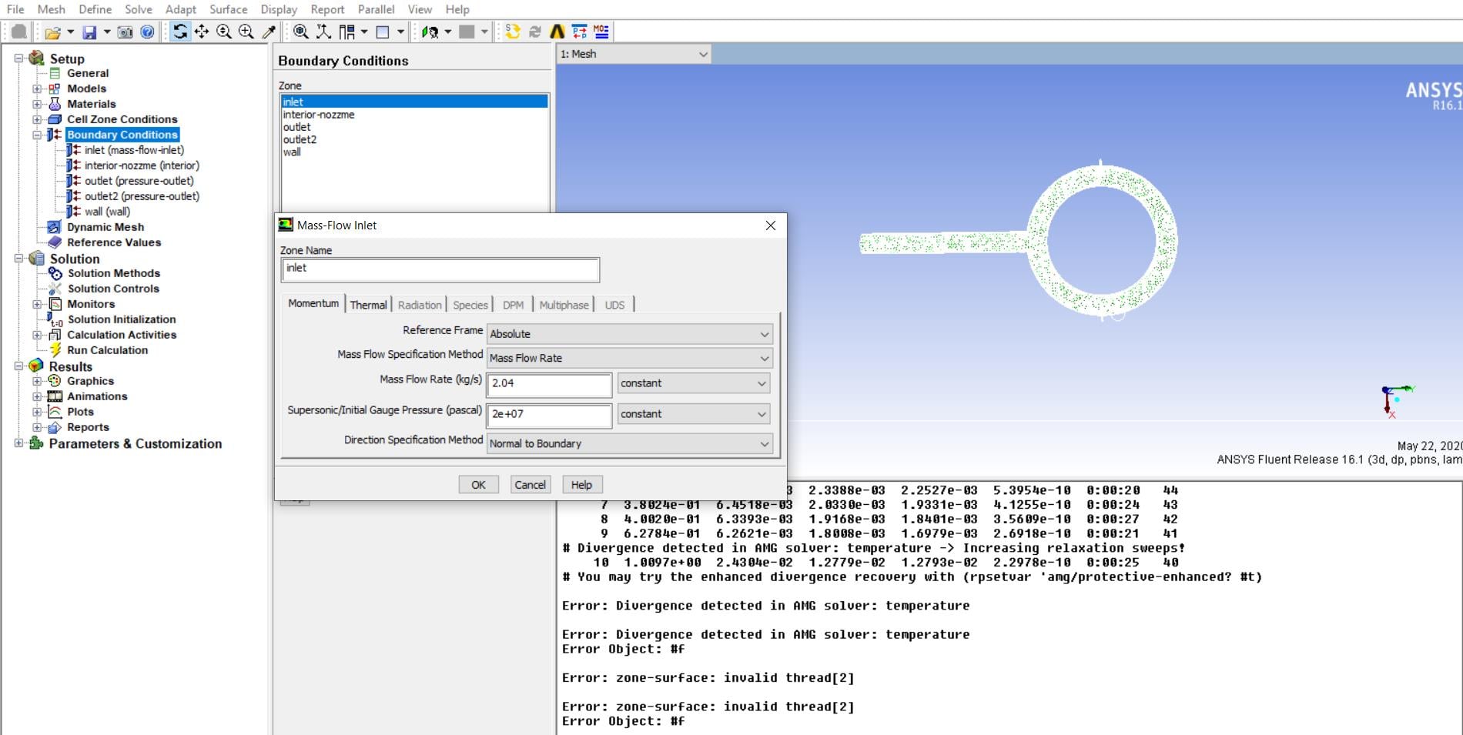The image size is (1463, 735).
Task: Click the yellow arrows S toolbar icon
Action: (x=513, y=32)
